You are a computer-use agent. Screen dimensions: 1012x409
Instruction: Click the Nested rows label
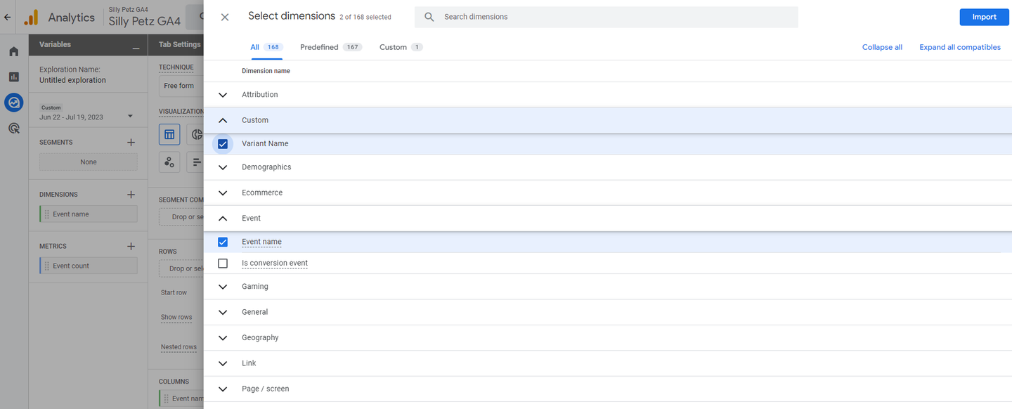179,347
